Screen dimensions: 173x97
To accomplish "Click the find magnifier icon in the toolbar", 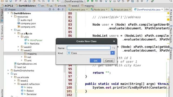I will tap(39, 1).
